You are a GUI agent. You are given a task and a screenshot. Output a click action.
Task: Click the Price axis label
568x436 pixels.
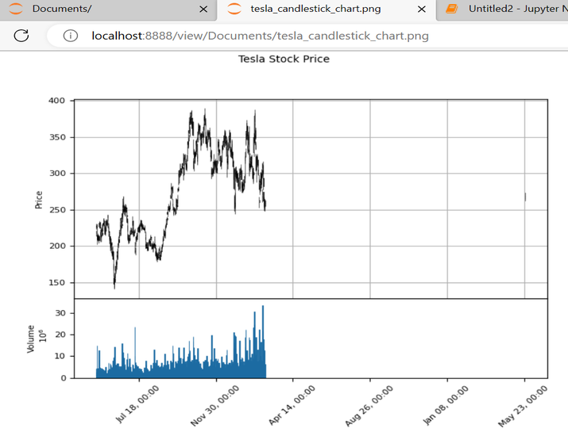(38, 200)
